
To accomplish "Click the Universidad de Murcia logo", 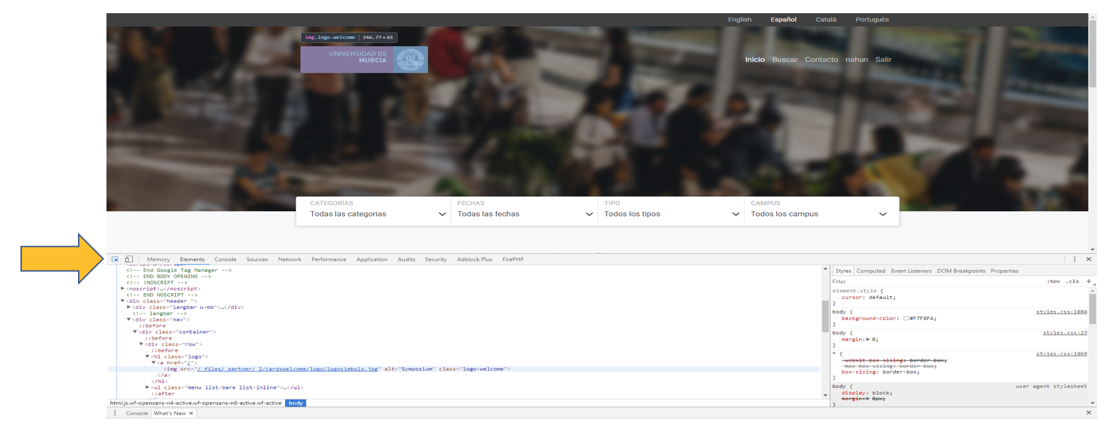I will (x=364, y=59).
